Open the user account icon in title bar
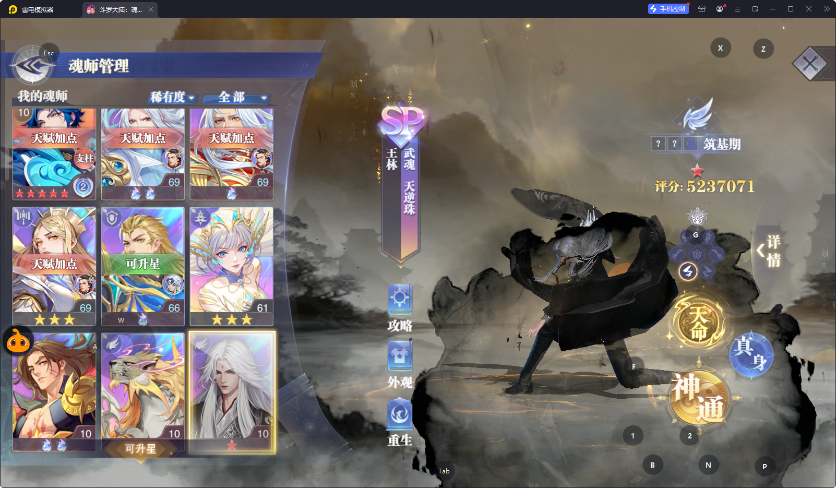Image resolution: width=836 pixels, height=488 pixels. point(720,9)
